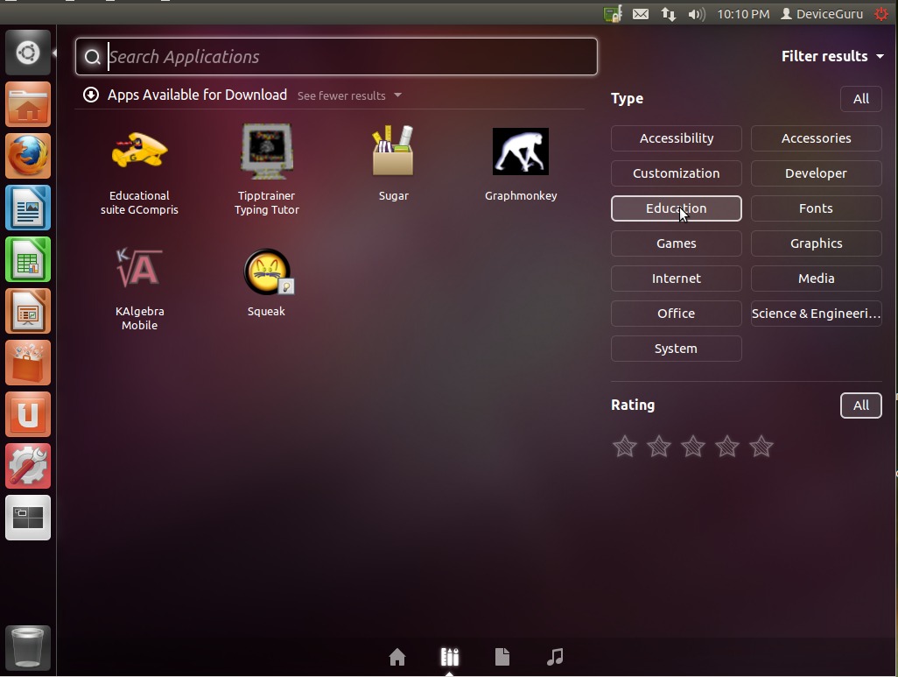The image size is (898, 677).
Task: Toggle the Developer type filter
Action: point(816,173)
